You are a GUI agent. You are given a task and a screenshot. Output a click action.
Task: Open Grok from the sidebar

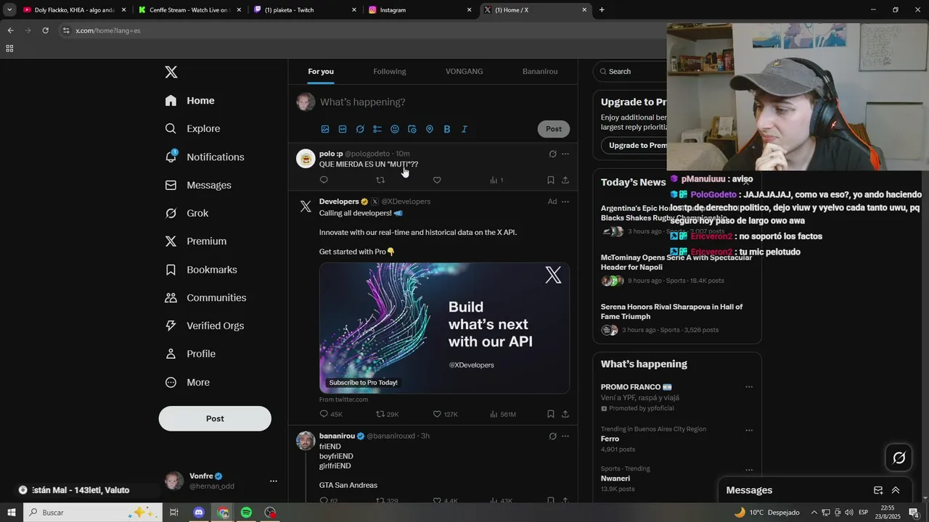coord(187,213)
